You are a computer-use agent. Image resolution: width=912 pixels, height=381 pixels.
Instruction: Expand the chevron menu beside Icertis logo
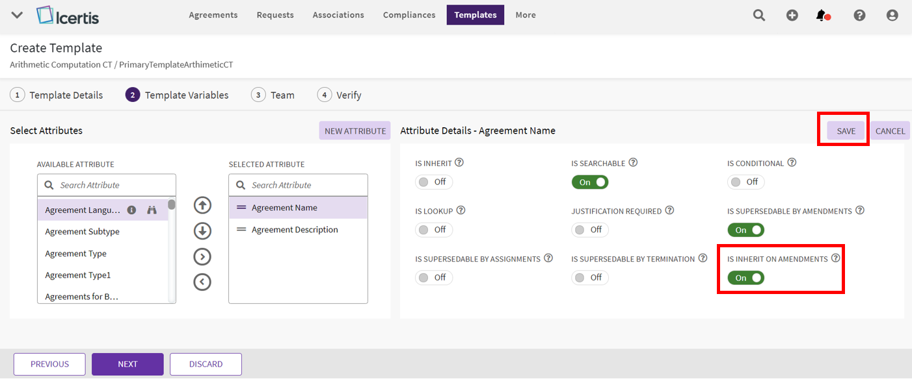pyautogui.click(x=18, y=15)
